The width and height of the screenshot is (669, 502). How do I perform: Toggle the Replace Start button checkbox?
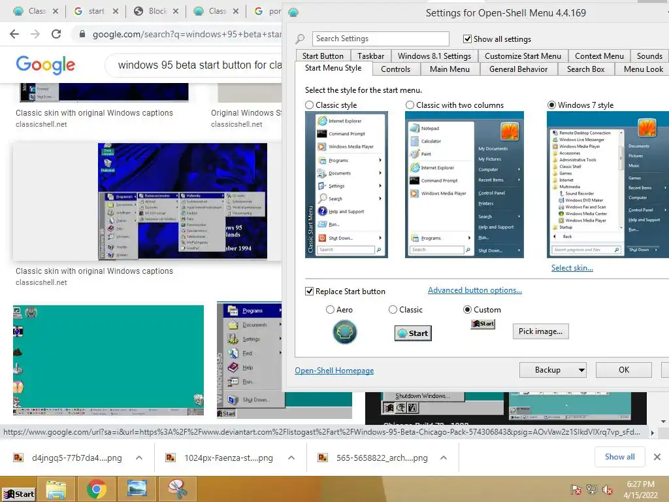click(x=309, y=292)
